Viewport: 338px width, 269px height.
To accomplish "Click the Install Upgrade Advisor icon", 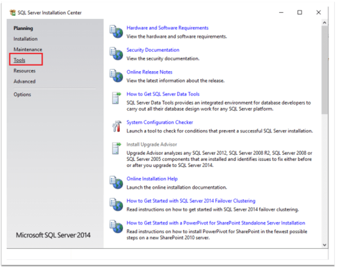I will [116, 148].
